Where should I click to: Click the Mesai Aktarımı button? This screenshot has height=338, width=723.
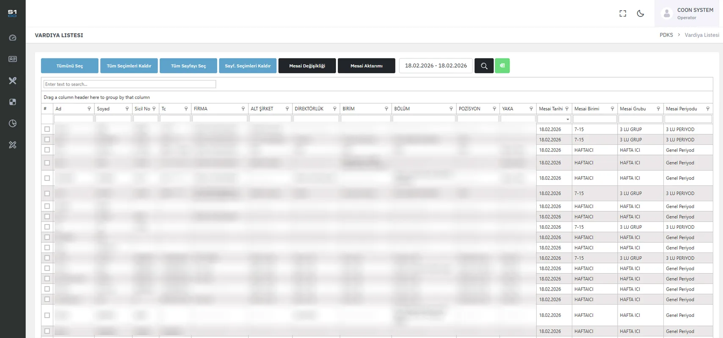(x=366, y=66)
